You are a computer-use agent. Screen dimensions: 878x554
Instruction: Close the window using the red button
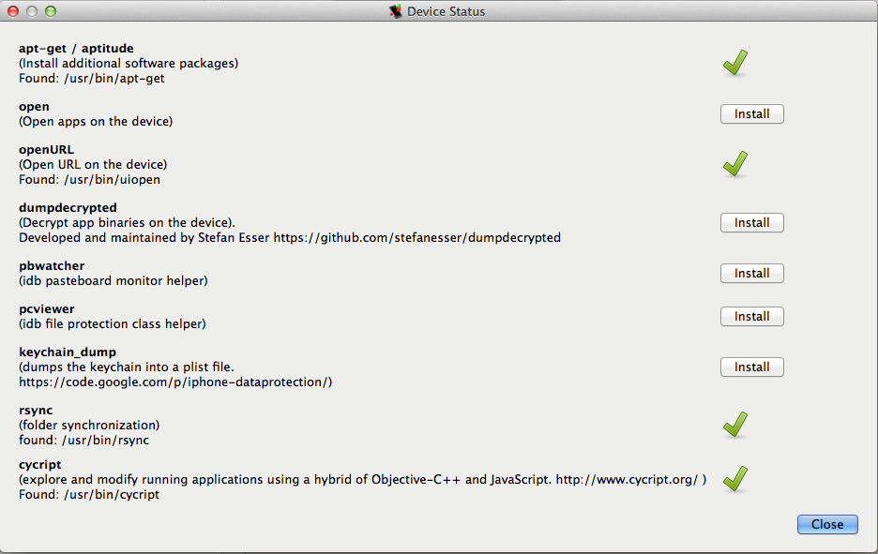click(x=13, y=12)
